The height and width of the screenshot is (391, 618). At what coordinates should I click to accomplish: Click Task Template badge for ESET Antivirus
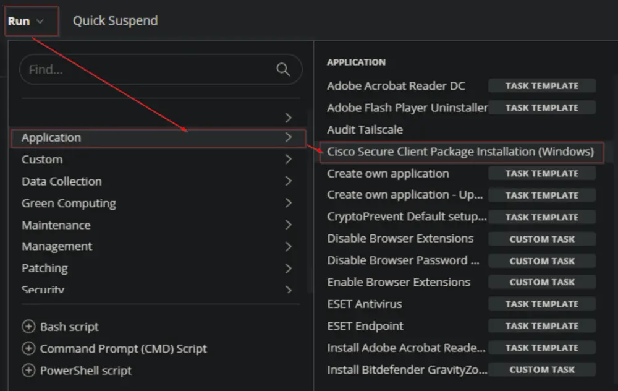tap(542, 304)
